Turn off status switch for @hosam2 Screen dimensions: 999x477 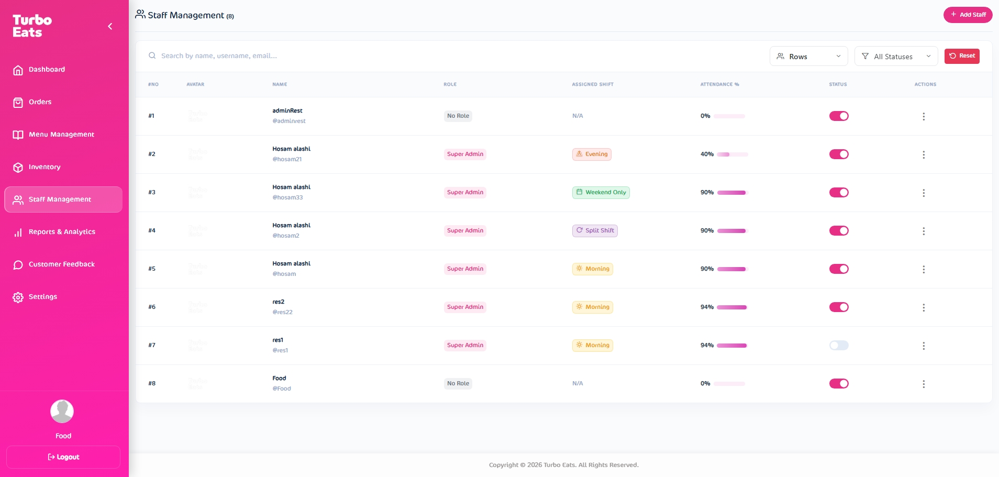tap(839, 231)
